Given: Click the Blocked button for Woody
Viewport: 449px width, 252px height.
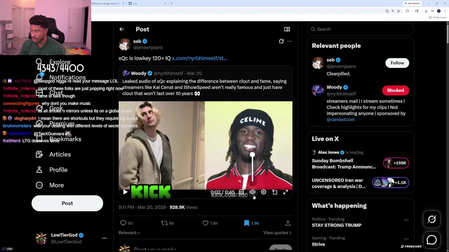Looking at the screenshot, I should pos(395,90).
